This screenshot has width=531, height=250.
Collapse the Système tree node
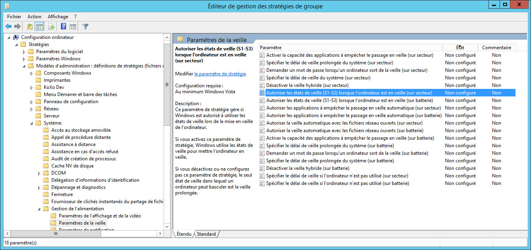32,123
